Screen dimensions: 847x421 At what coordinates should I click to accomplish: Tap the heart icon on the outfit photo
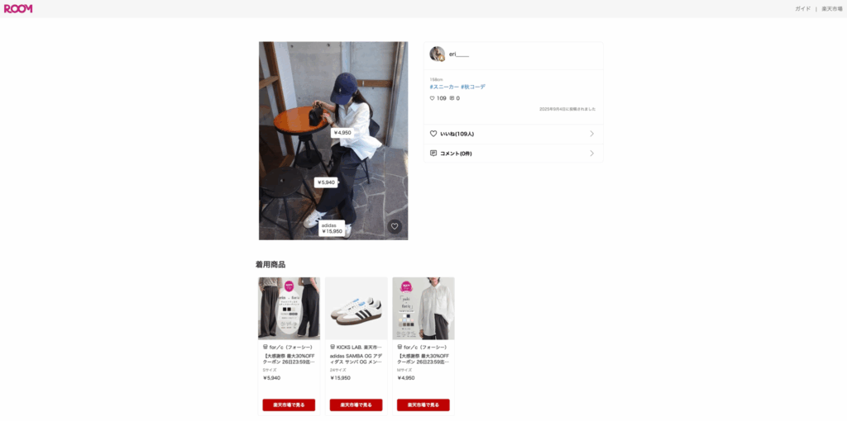pos(395,226)
